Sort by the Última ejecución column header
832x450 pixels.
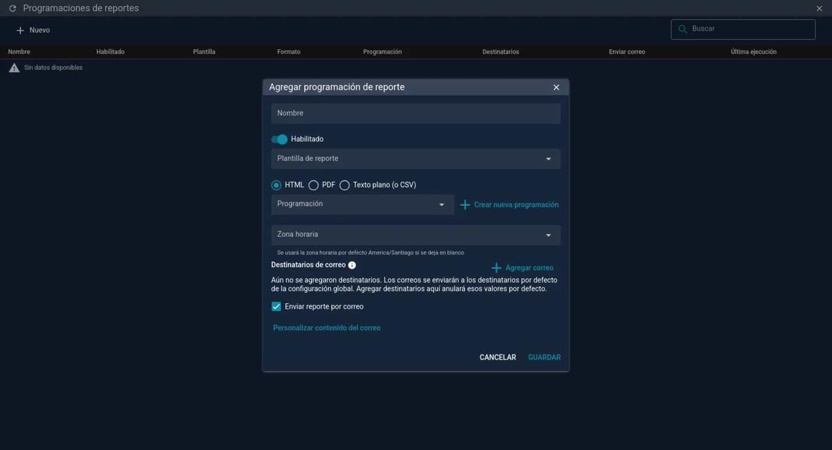pyautogui.click(x=754, y=52)
